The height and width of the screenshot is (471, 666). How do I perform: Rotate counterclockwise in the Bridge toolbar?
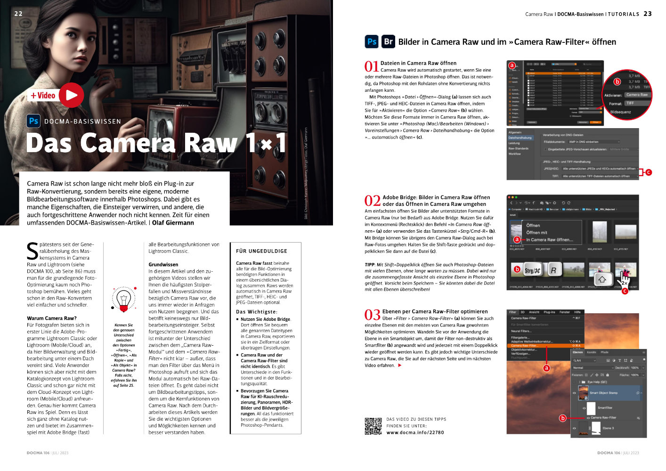point(563,203)
